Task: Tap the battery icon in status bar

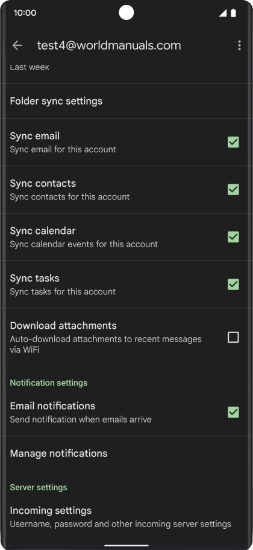Action: [234, 13]
